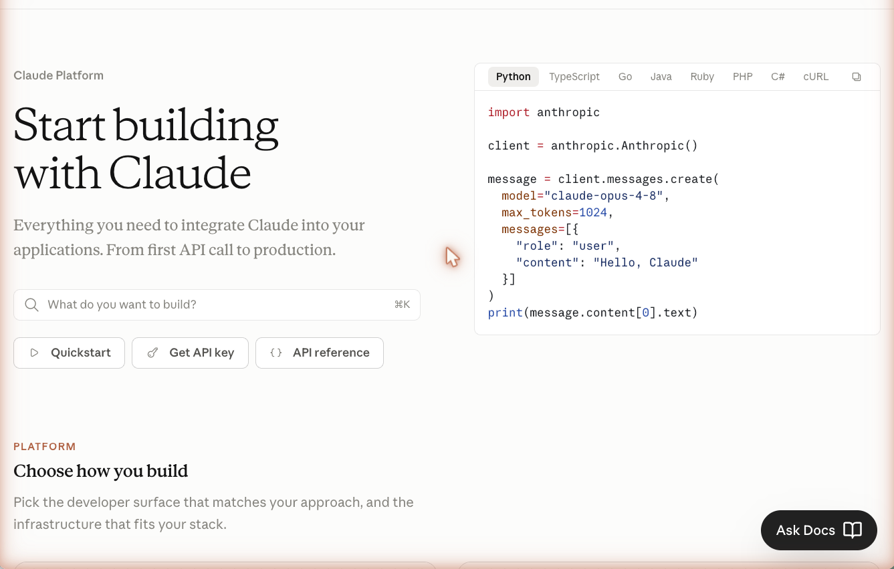
Task: Click the ⌘K shortcut hint
Action: click(402, 305)
